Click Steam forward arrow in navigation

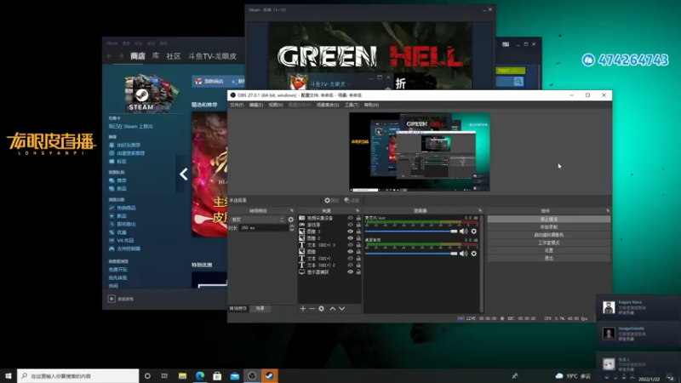pos(121,56)
